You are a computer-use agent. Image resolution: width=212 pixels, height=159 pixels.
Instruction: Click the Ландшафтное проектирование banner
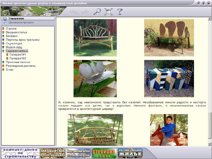coord(53,153)
